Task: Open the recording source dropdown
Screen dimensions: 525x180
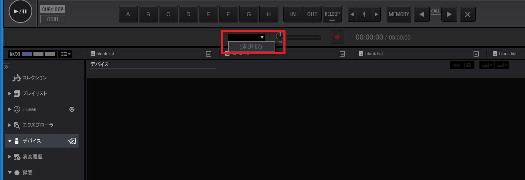Action: (247, 37)
